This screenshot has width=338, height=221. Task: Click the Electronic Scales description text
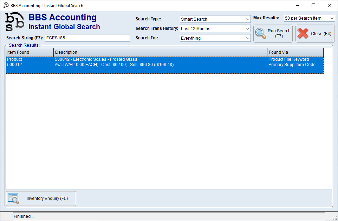point(96,59)
